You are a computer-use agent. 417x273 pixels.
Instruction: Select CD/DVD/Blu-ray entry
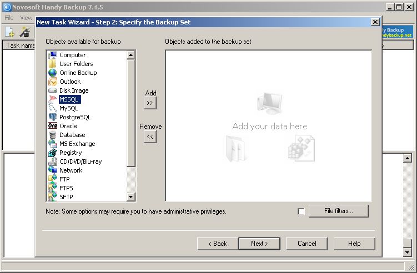(81, 161)
